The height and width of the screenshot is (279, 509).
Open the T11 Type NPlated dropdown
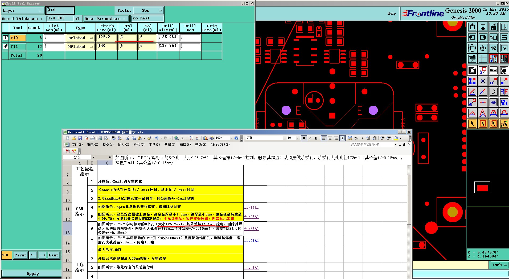(80, 47)
